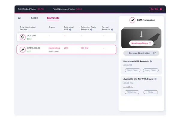The height and width of the screenshot is (120, 180).
Task: Click the Kusama bird icon in the KSM row
Action: tap(22, 49)
